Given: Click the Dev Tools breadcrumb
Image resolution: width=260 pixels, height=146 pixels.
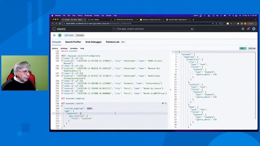Looking at the screenshot, I should click(x=69, y=35).
